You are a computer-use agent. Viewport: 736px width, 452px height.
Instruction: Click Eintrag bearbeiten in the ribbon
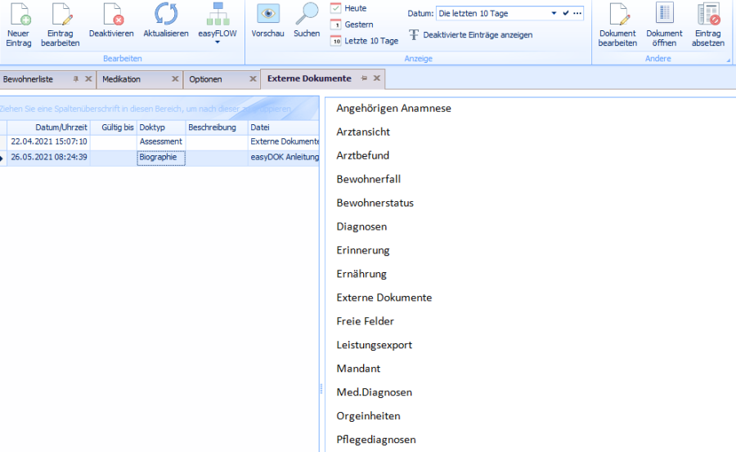(61, 15)
